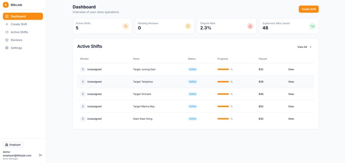Click the Target Marina Bay store name
This screenshot has width=345, height=163.
coord(144,106)
